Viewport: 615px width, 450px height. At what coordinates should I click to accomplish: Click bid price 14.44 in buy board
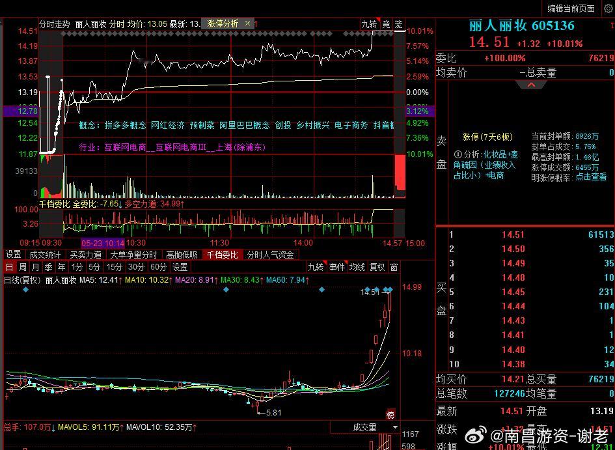pos(513,307)
